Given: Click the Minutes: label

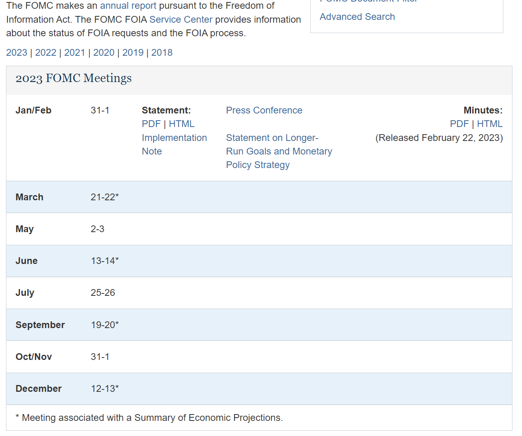Looking at the screenshot, I should pos(483,110).
